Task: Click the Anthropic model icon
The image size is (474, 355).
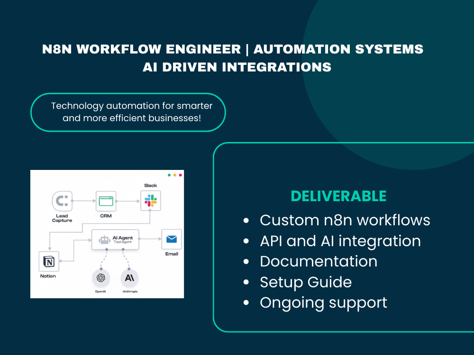Action: [x=130, y=278]
